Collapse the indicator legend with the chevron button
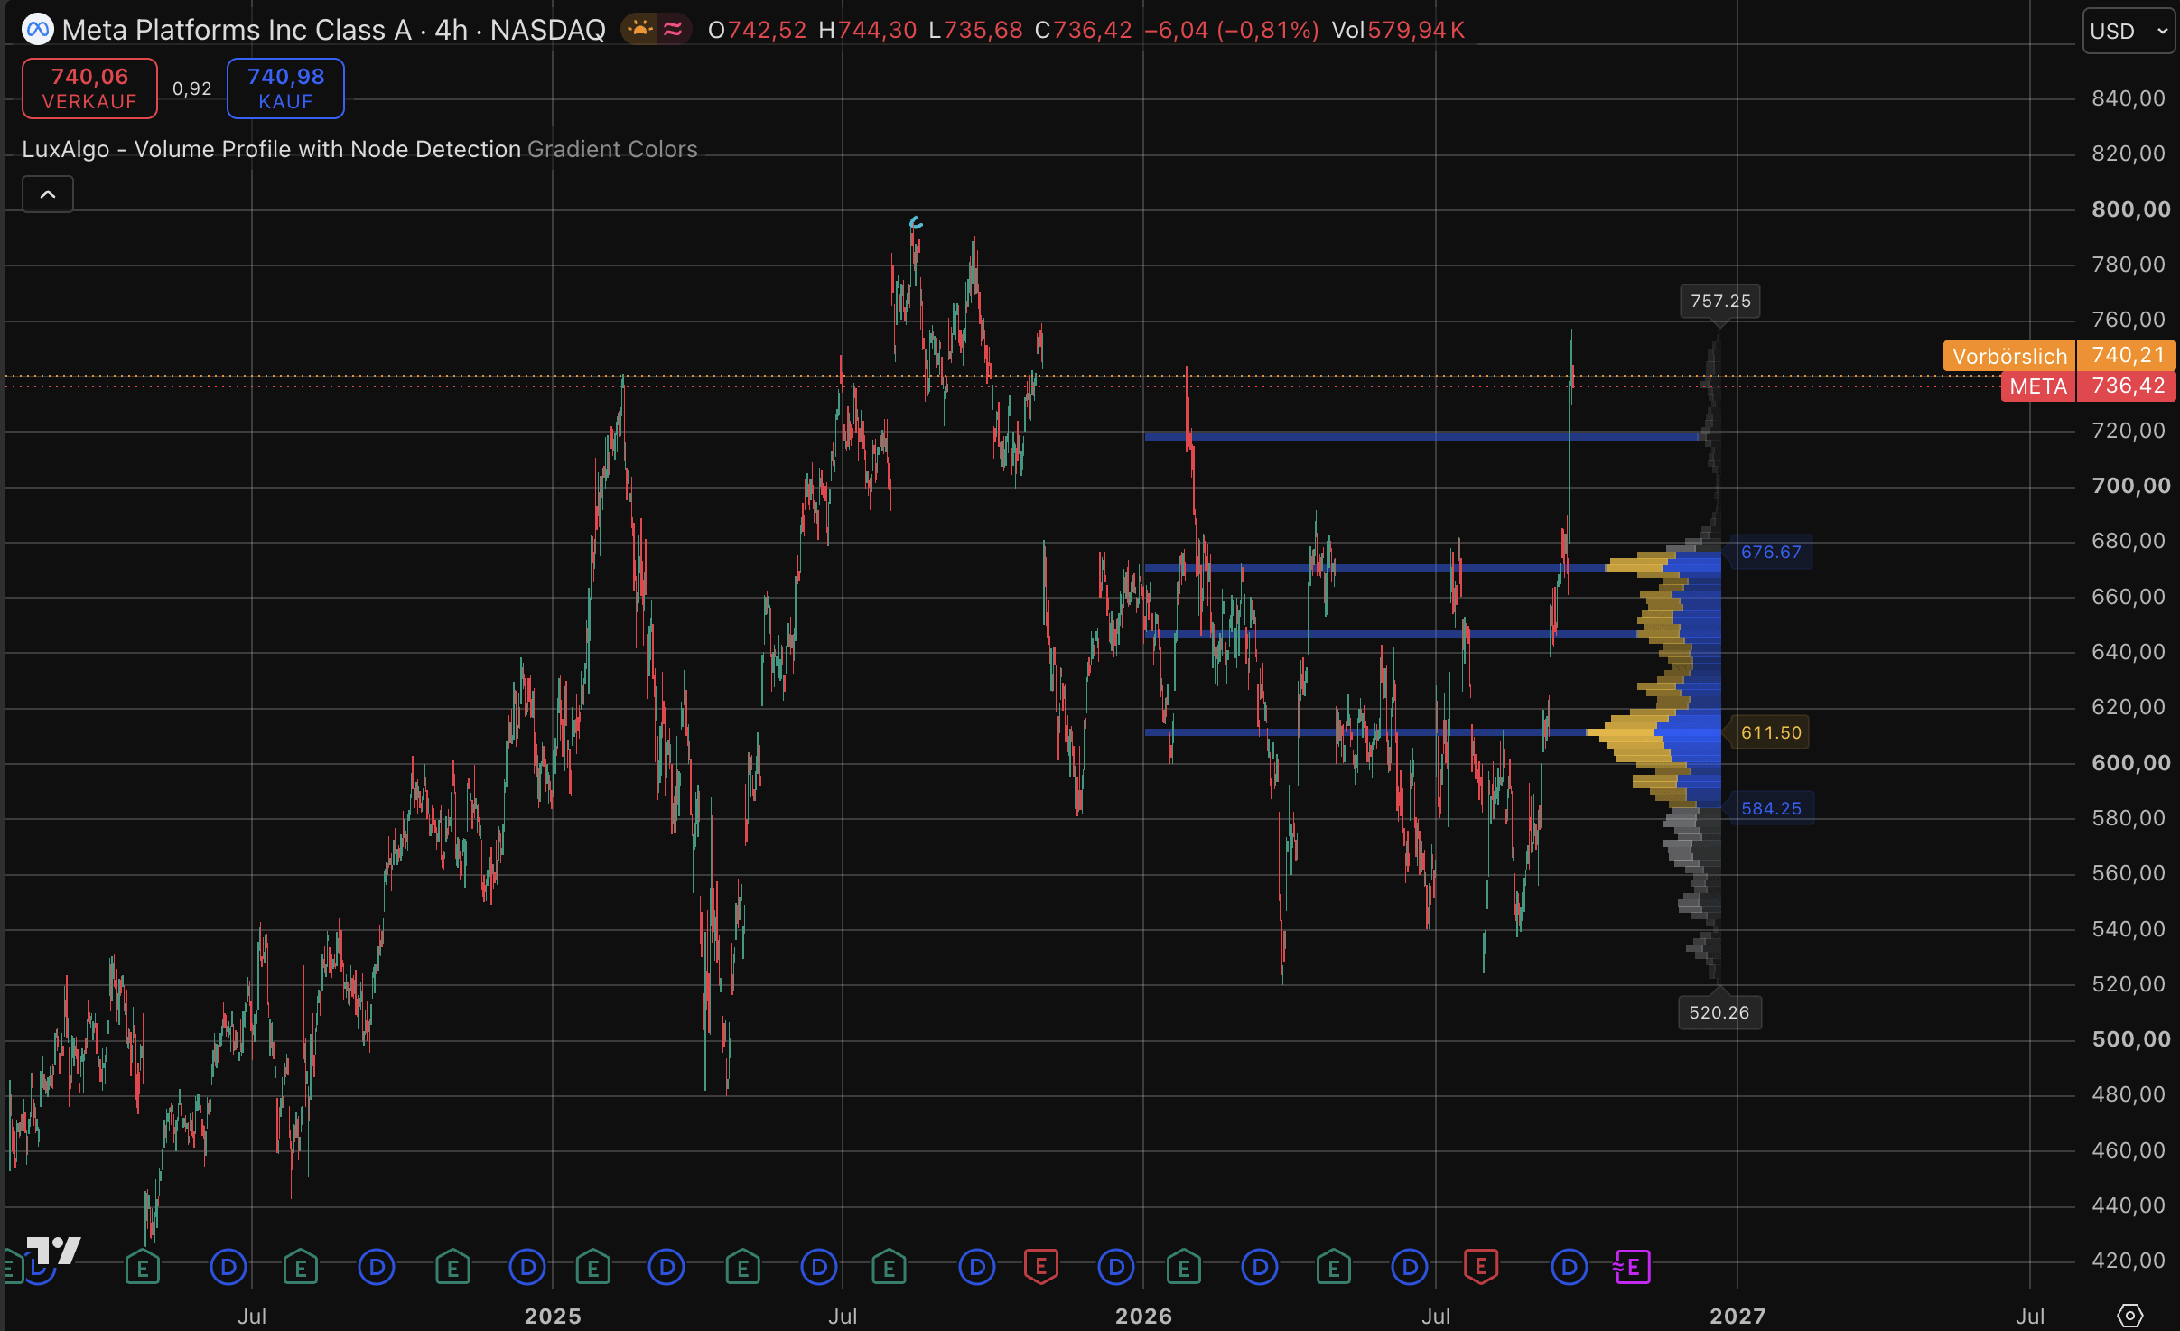The image size is (2180, 1331). 48,194
